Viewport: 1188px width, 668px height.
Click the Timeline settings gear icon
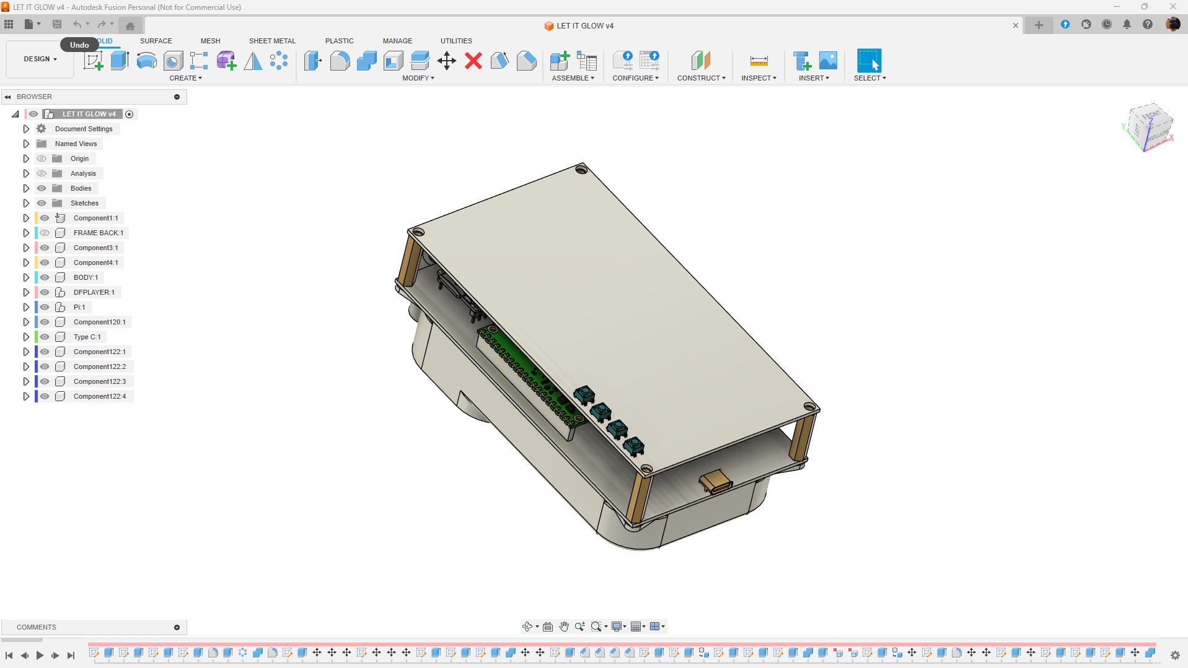[x=1174, y=655]
